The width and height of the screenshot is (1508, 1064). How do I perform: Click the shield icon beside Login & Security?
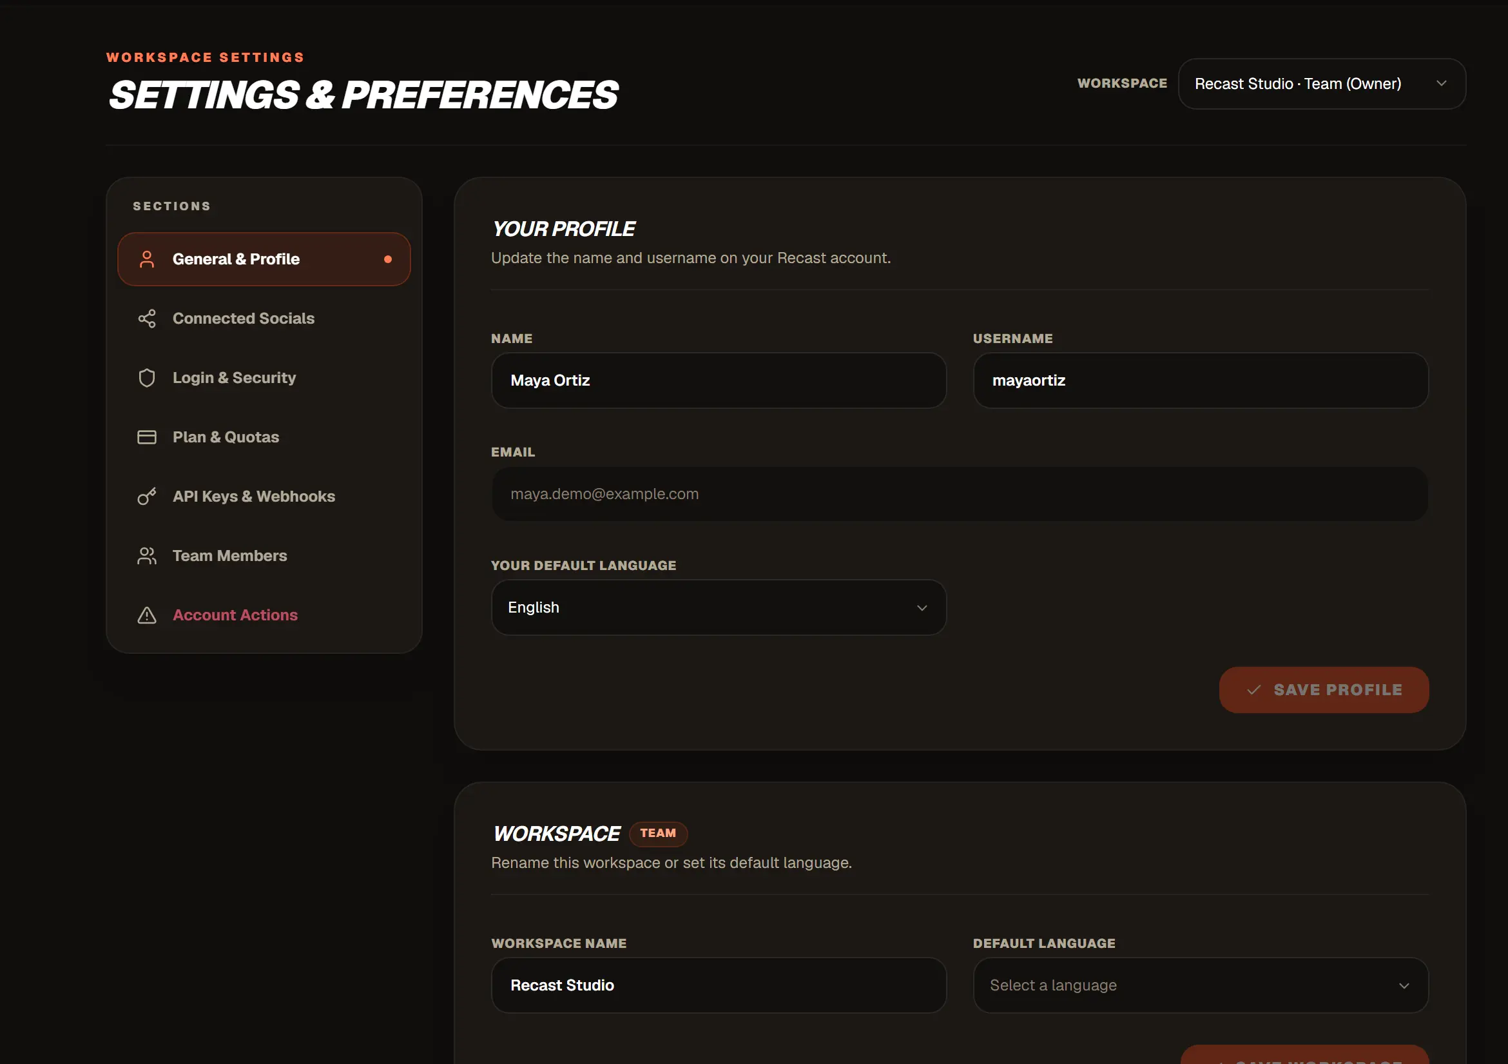tap(146, 378)
